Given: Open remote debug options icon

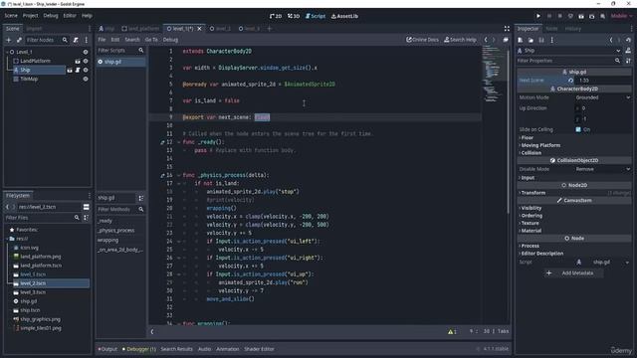Looking at the screenshot, I should (x=570, y=16).
